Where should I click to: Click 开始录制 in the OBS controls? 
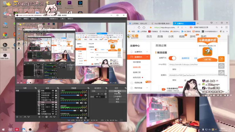click(x=117, y=94)
